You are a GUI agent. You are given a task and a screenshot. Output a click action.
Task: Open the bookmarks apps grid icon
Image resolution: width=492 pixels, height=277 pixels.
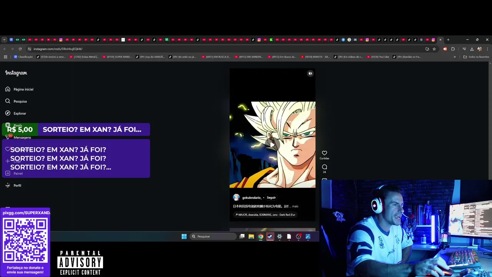pyautogui.click(x=5, y=57)
